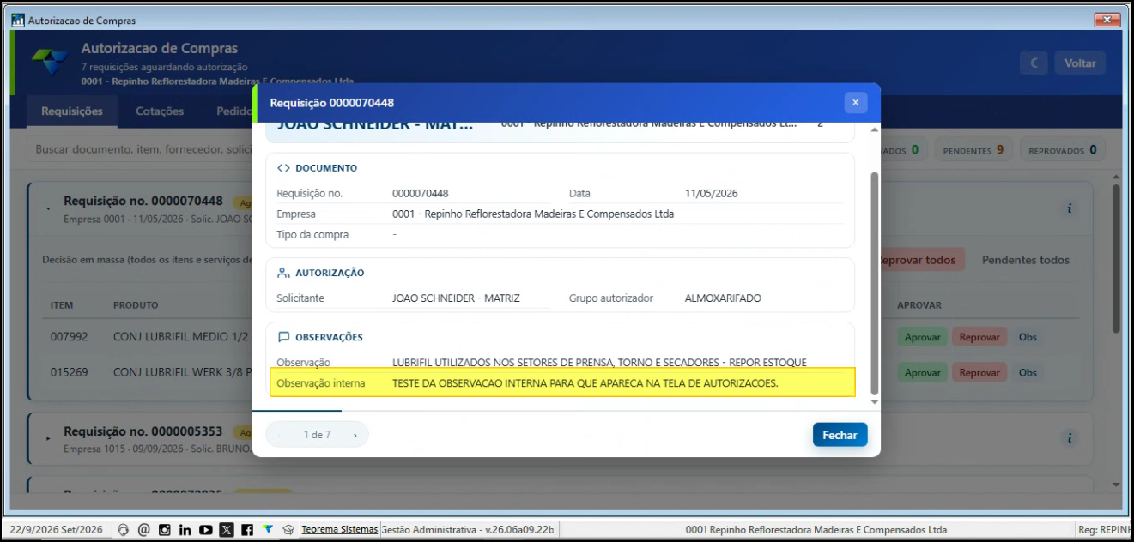This screenshot has width=1134, height=542.
Task: Click the date 22/9/2026 Set/2026 in status bar
Action: point(58,530)
